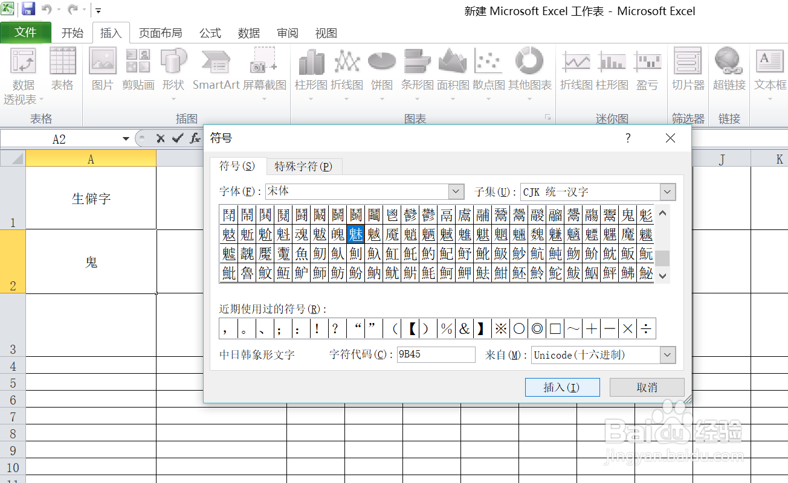The image size is (788, 483).
Task: Click the Help question mark in Symbol dialog
Action: click(x=628, y=138)
